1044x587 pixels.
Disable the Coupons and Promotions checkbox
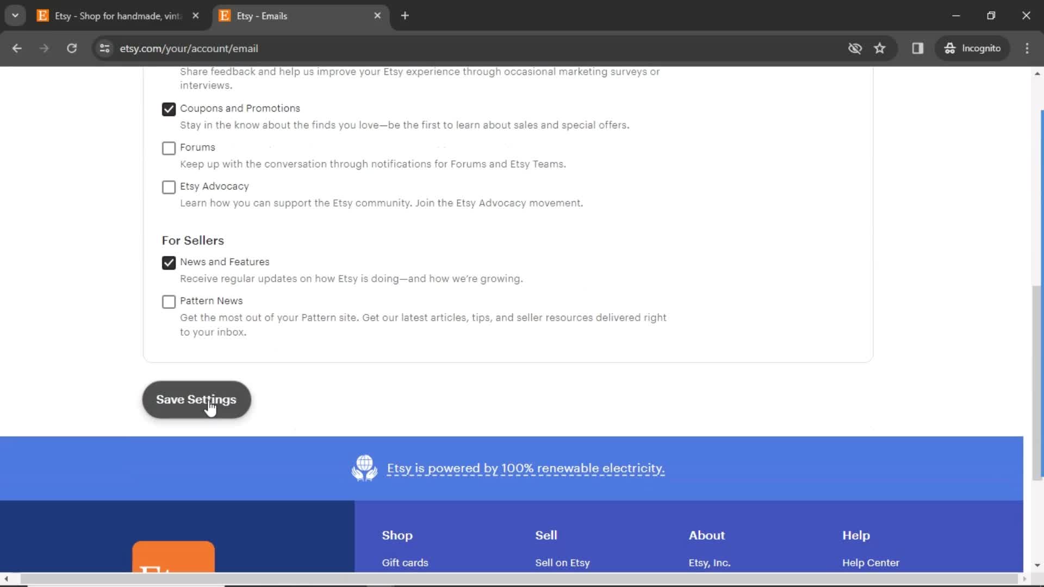[169, 109]
